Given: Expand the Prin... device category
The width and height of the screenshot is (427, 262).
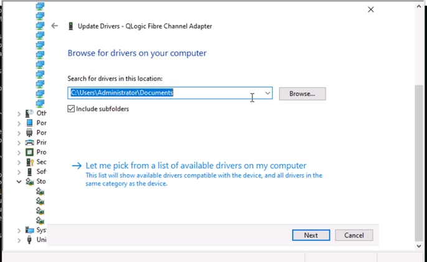Looking at the screenshot, I should 19,143.
